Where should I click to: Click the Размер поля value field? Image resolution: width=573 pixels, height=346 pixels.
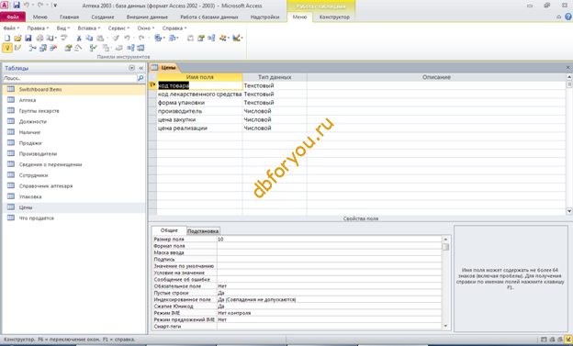(330, 239)
